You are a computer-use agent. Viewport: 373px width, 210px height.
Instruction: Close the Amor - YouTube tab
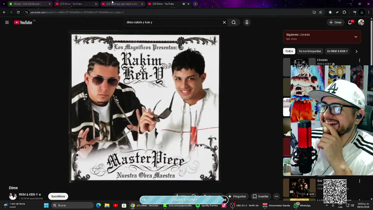[96, 4]
